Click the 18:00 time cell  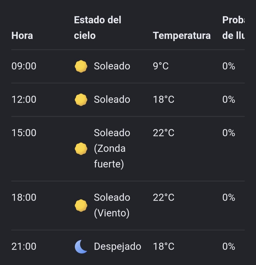24,197
